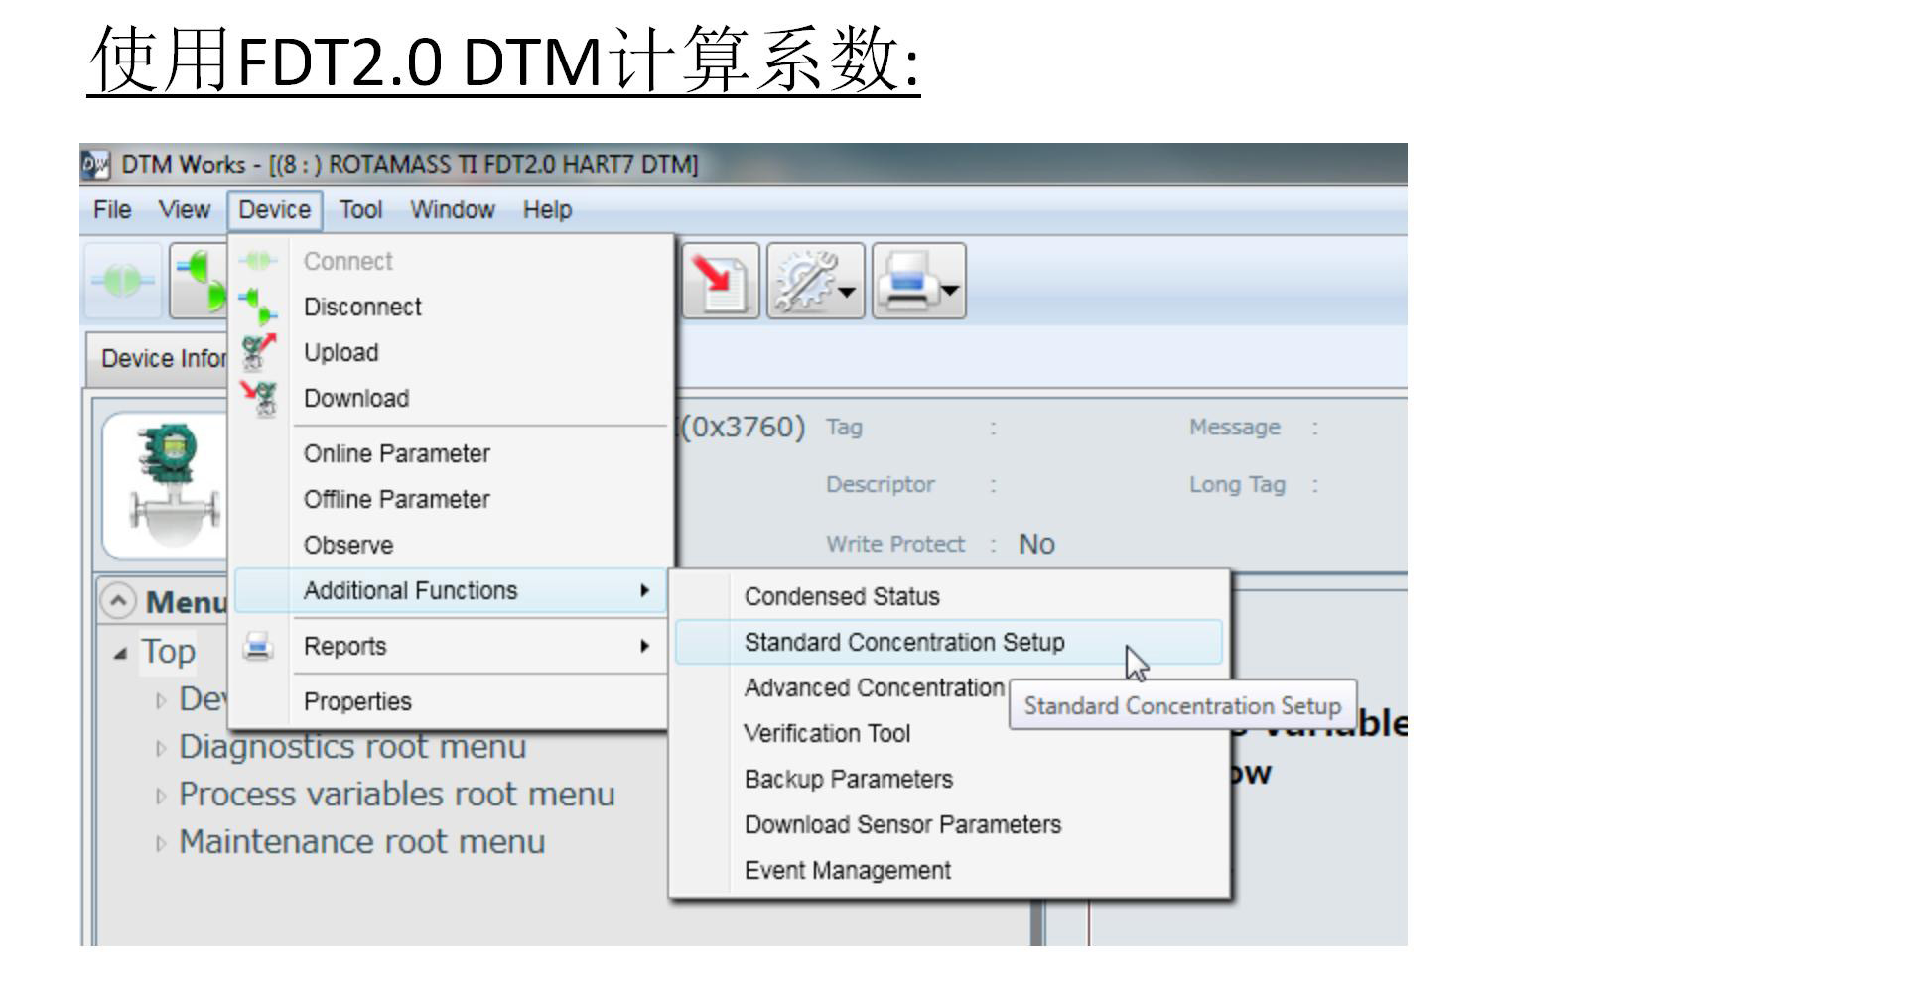Open the Tool menu
1906x988 pixels.
(x=360, y=210)
